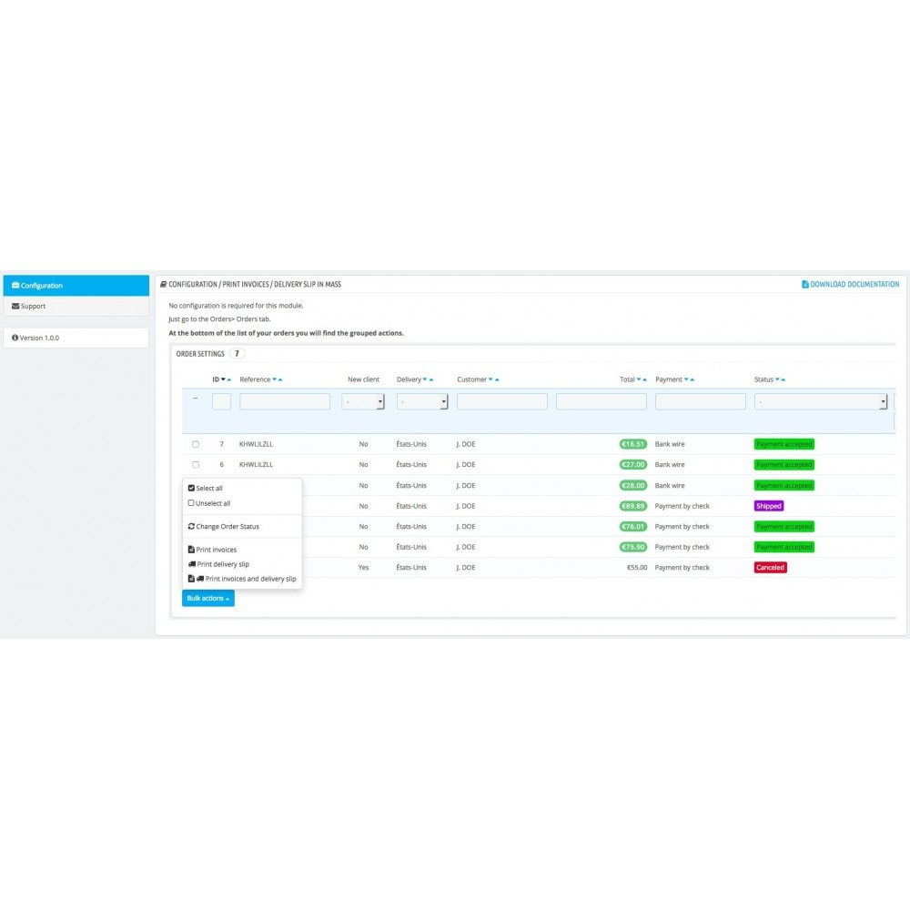Screen dimensions: 910x910
Task: Focus the Customer filter field
Action: point(502,401)
